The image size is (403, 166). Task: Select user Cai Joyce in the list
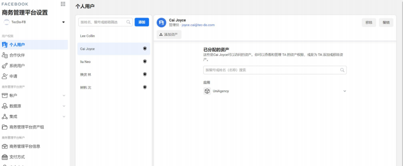(x=113, y=49)
